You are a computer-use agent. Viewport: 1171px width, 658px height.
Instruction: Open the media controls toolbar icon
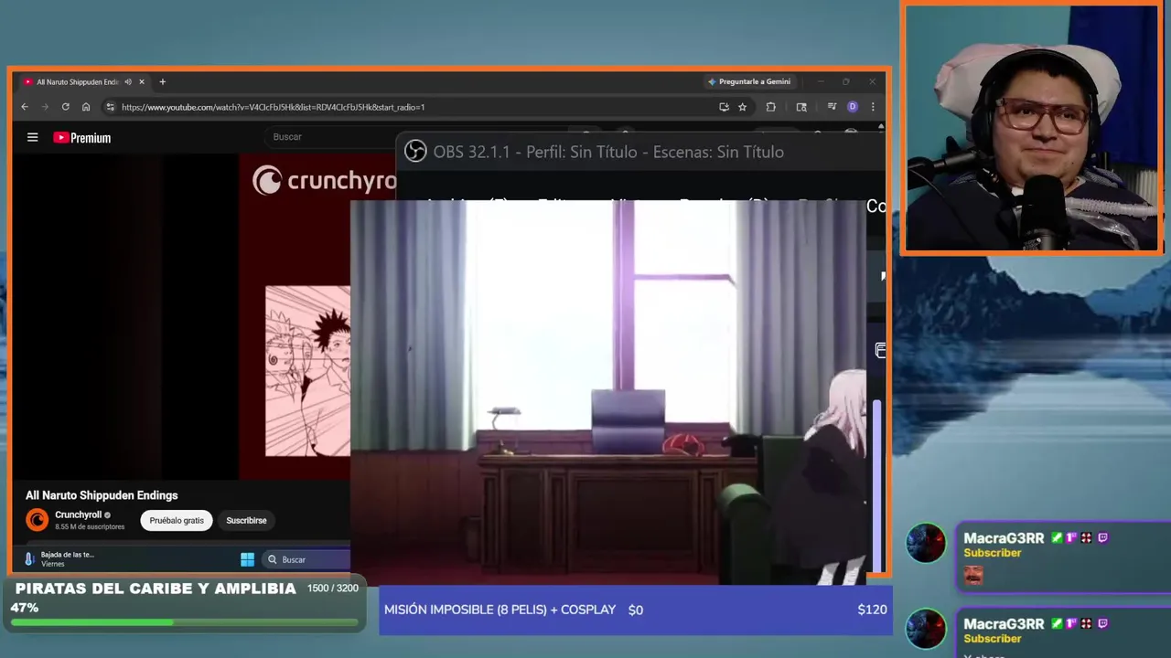832,107
